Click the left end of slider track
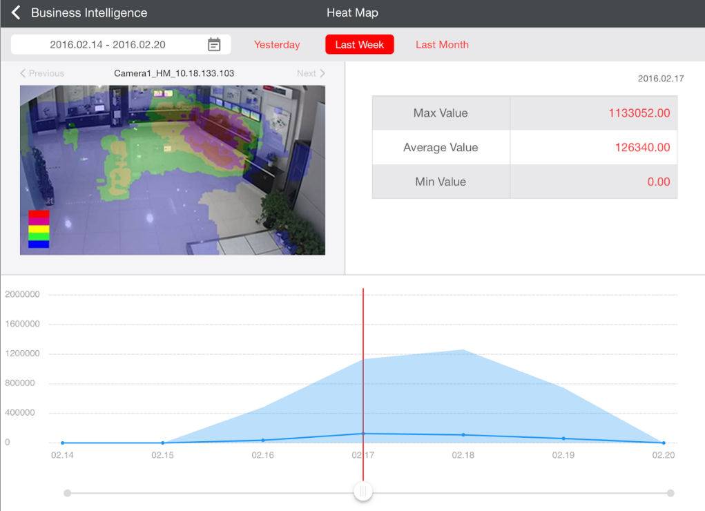Screen dimensions: 705x511 coord(67,493)
